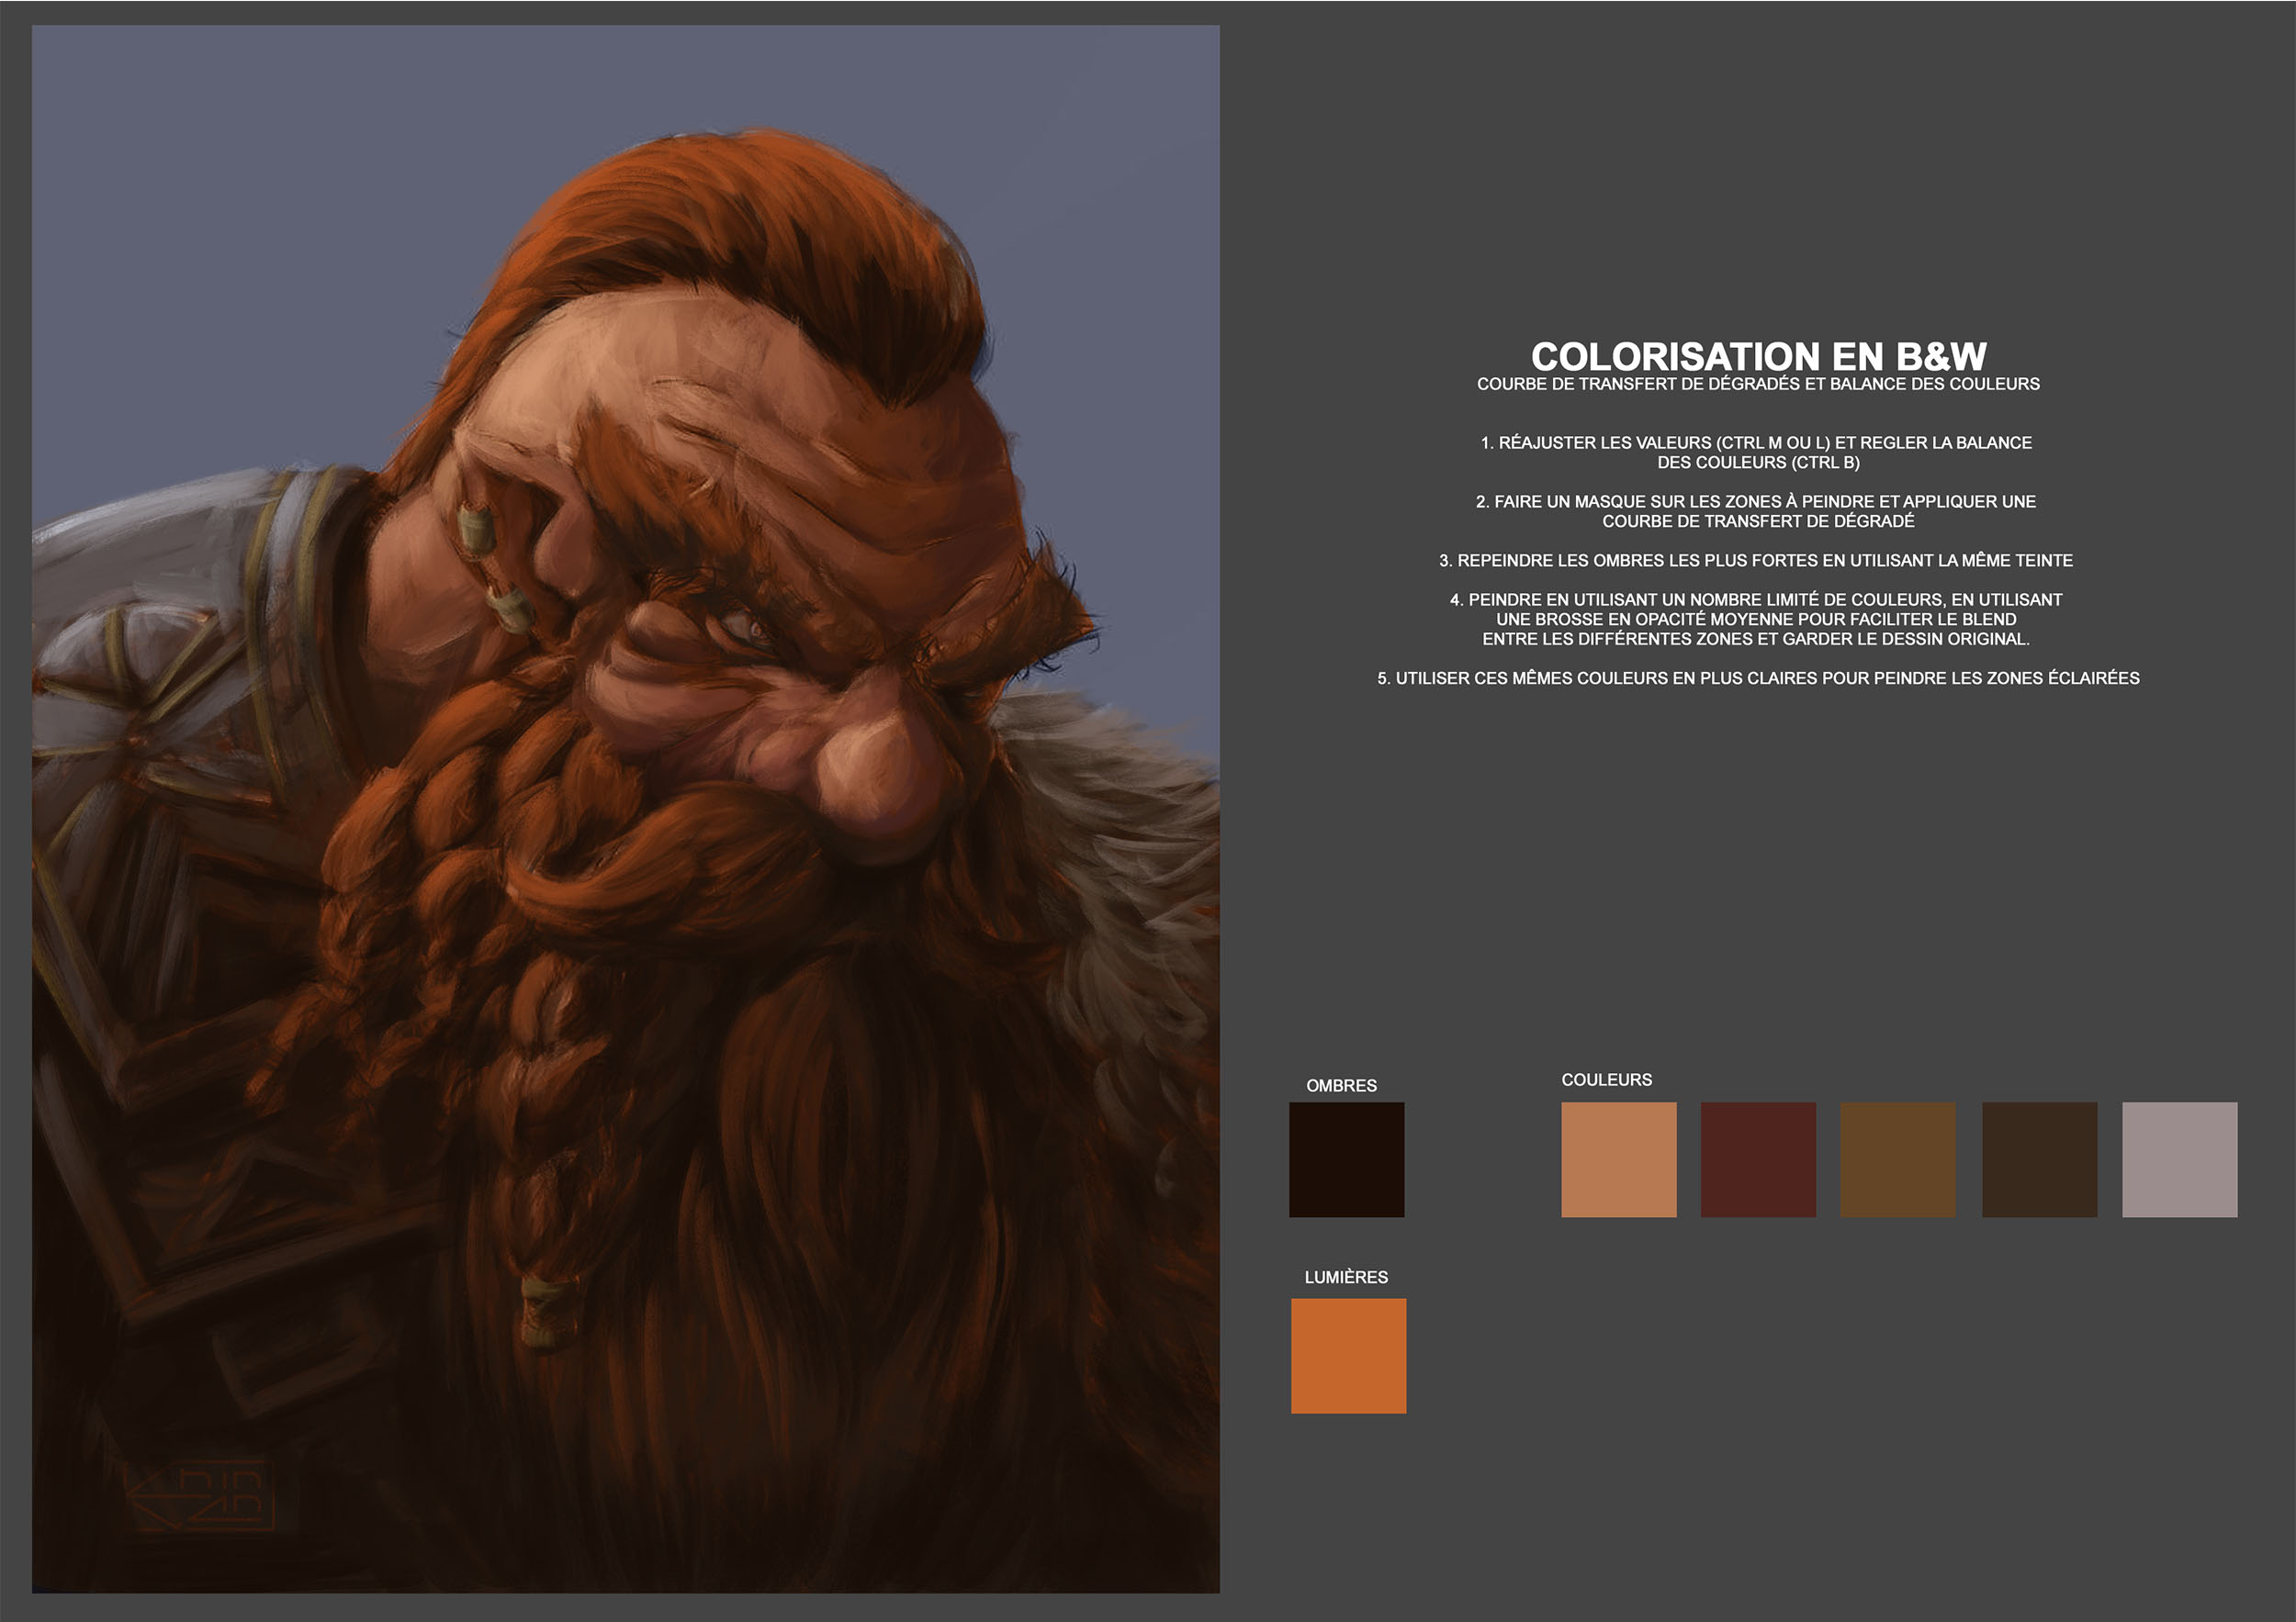This screenshot has height=1622, width=2296.
Task: Click the COULEURS label
Action: pyautogui.click(x=1606, y=1080)
